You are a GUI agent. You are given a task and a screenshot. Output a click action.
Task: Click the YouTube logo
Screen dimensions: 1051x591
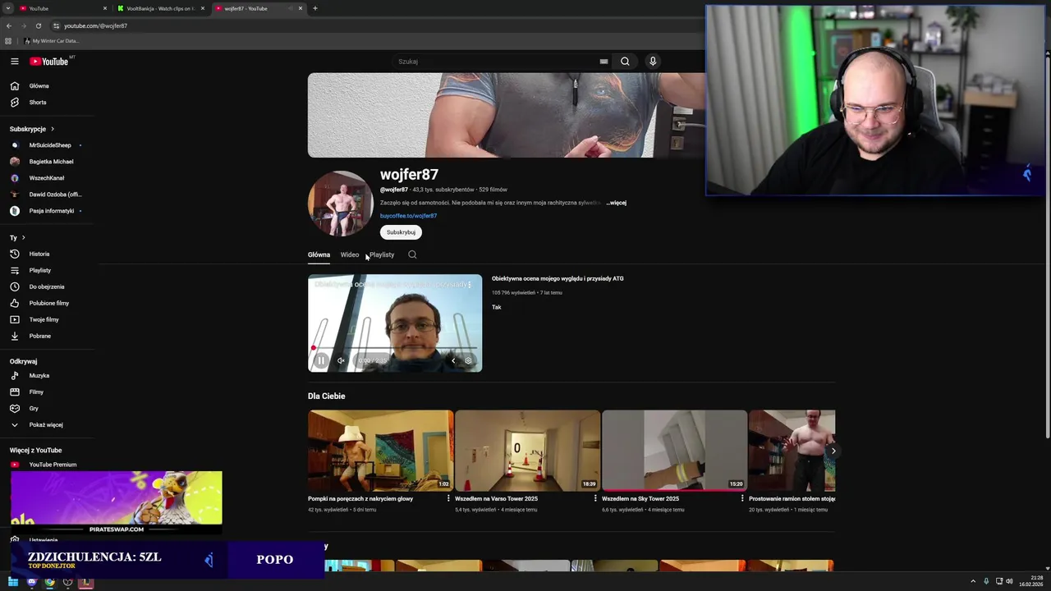click(x=49, y=62)
